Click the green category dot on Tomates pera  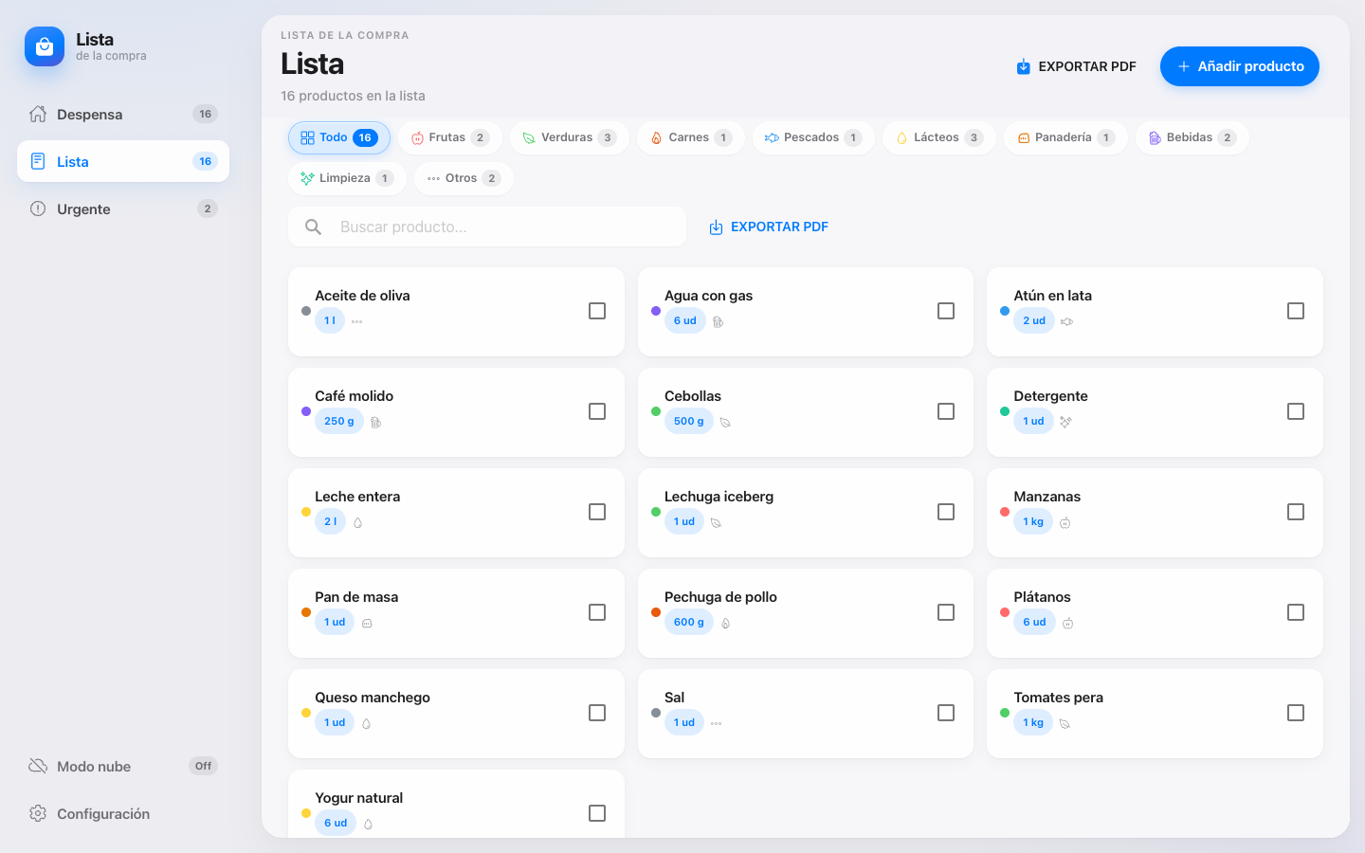1005,713
